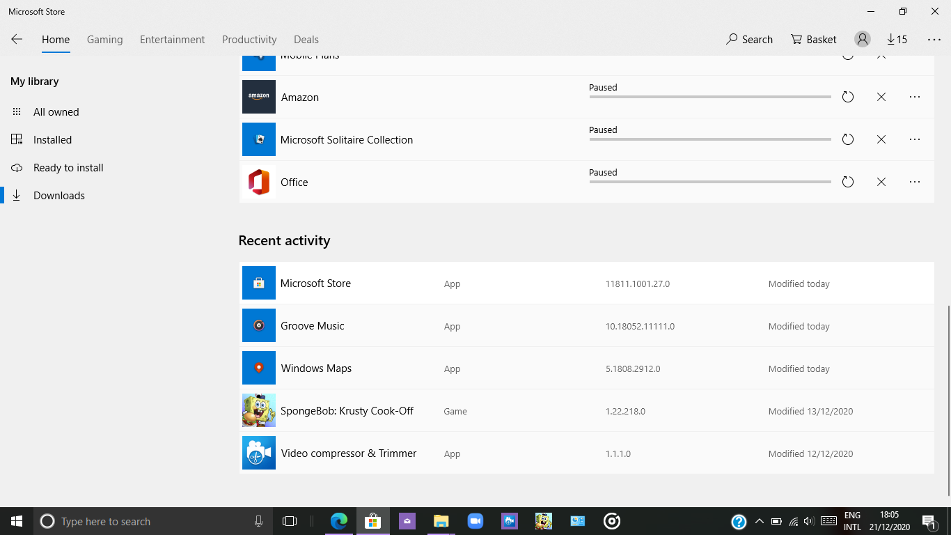Open the user account profile icon
The width and height of the screenshot is (951, 535).
click(x=863, y=40)
